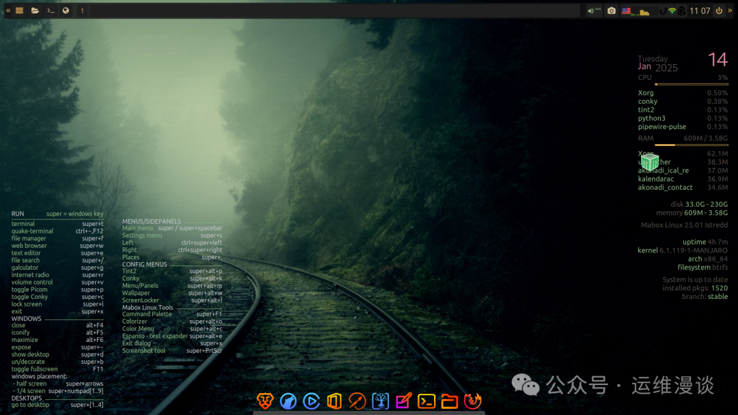Start the media player with the play dock icon
This screenshot has height=415, width=738.
pyautogui.click(x=311, y=401)
